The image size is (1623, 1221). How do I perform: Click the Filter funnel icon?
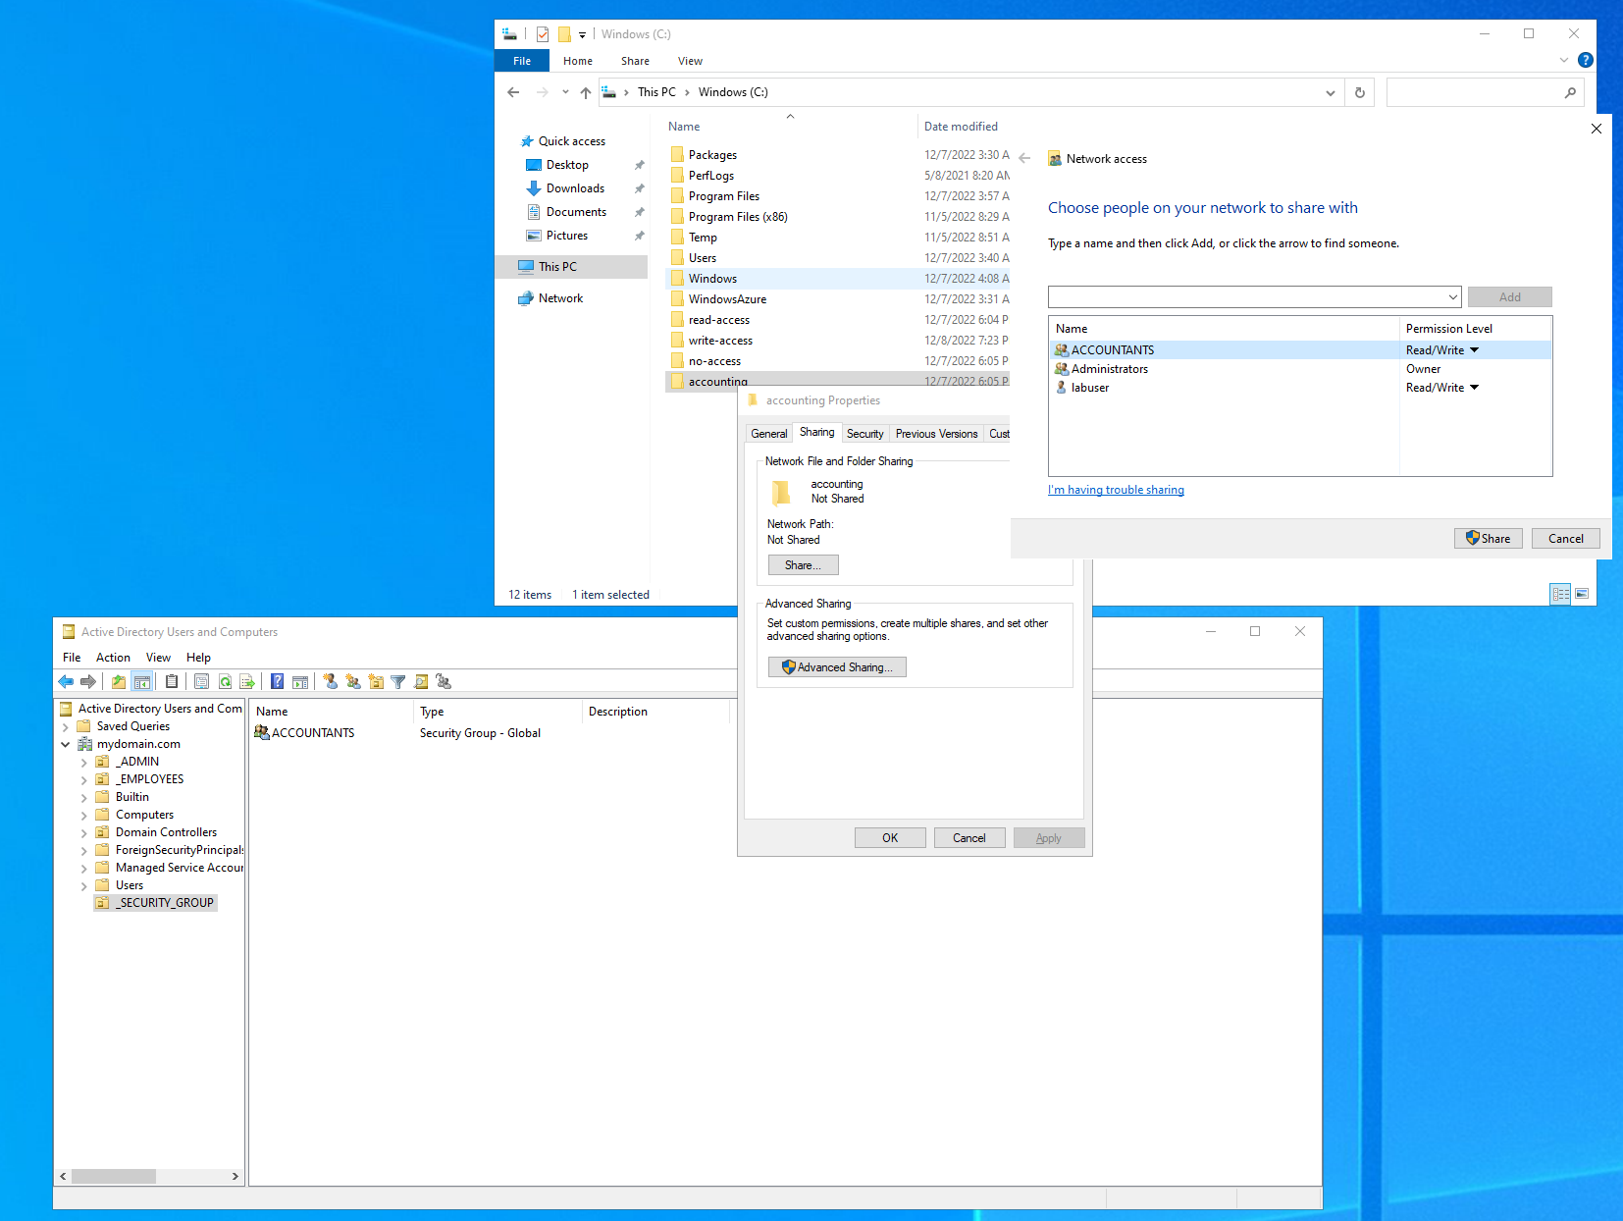point(398,681)
